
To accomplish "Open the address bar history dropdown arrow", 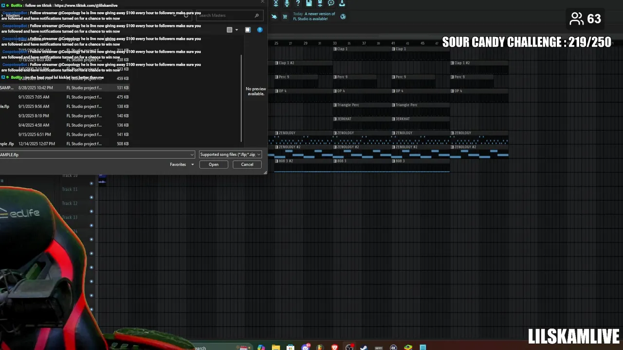I will [175, 15].
